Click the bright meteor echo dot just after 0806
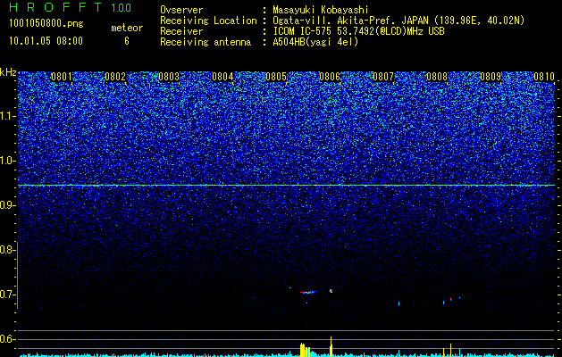This screenshot has height=357, width=562. 331,291
